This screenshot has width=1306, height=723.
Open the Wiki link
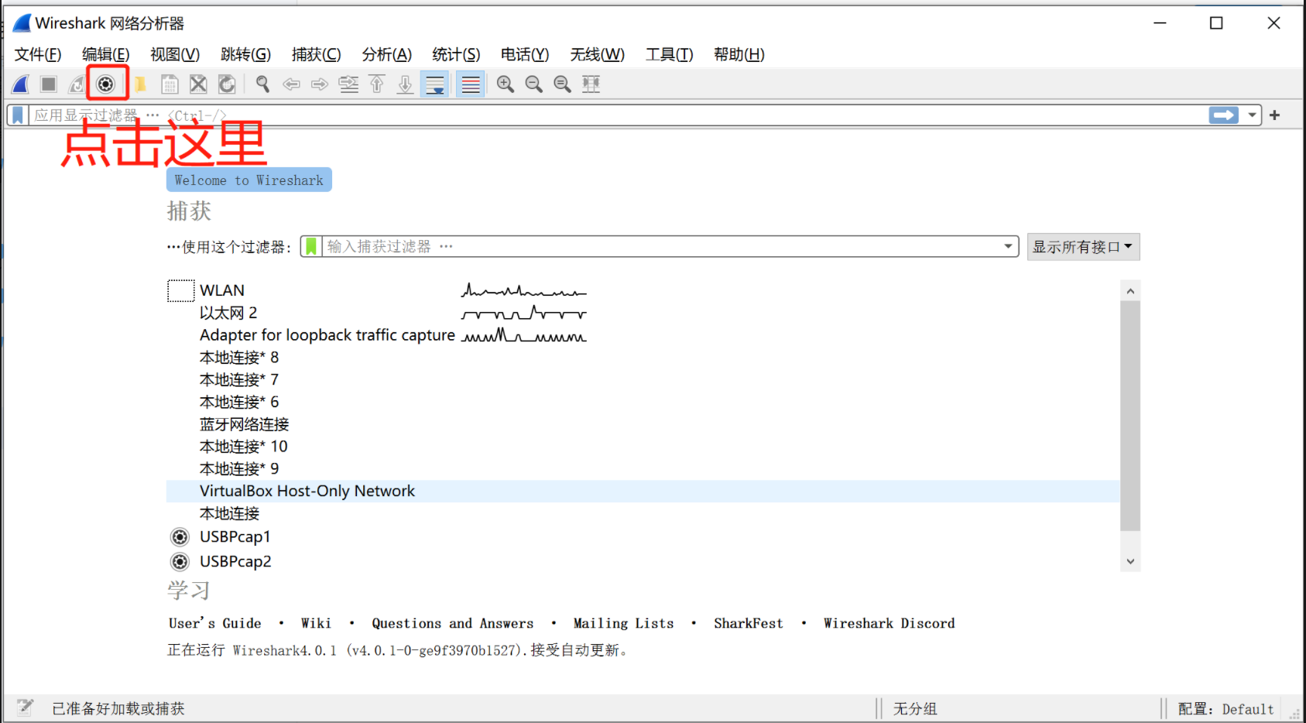[316, 623]
